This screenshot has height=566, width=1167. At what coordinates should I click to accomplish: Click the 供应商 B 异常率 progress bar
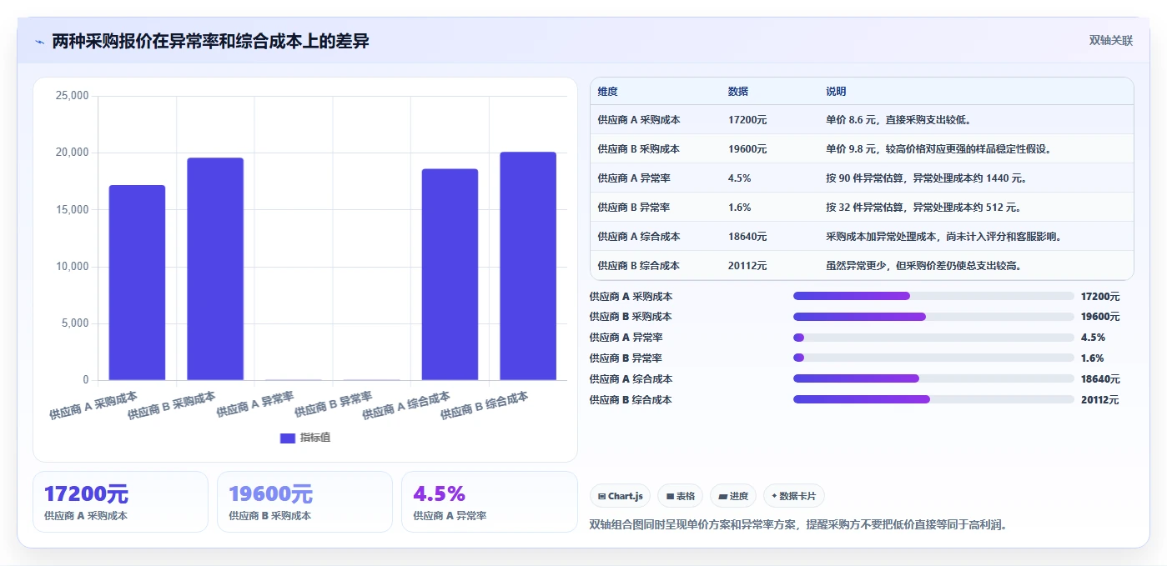pos(933,358)
